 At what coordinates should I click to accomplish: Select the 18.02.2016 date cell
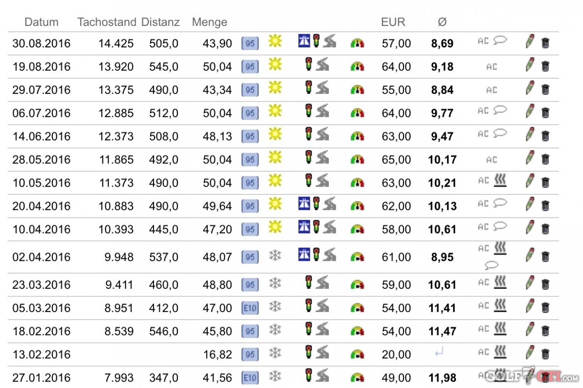[x=41, y=332]
